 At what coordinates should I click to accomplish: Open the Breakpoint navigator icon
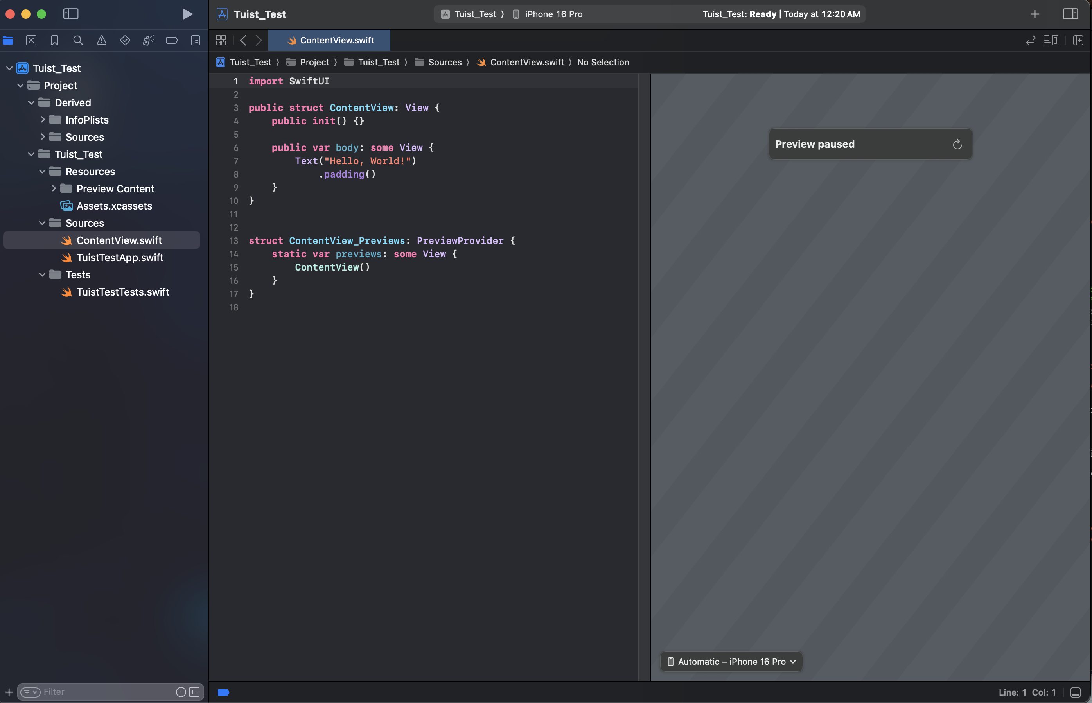[172, 40]
